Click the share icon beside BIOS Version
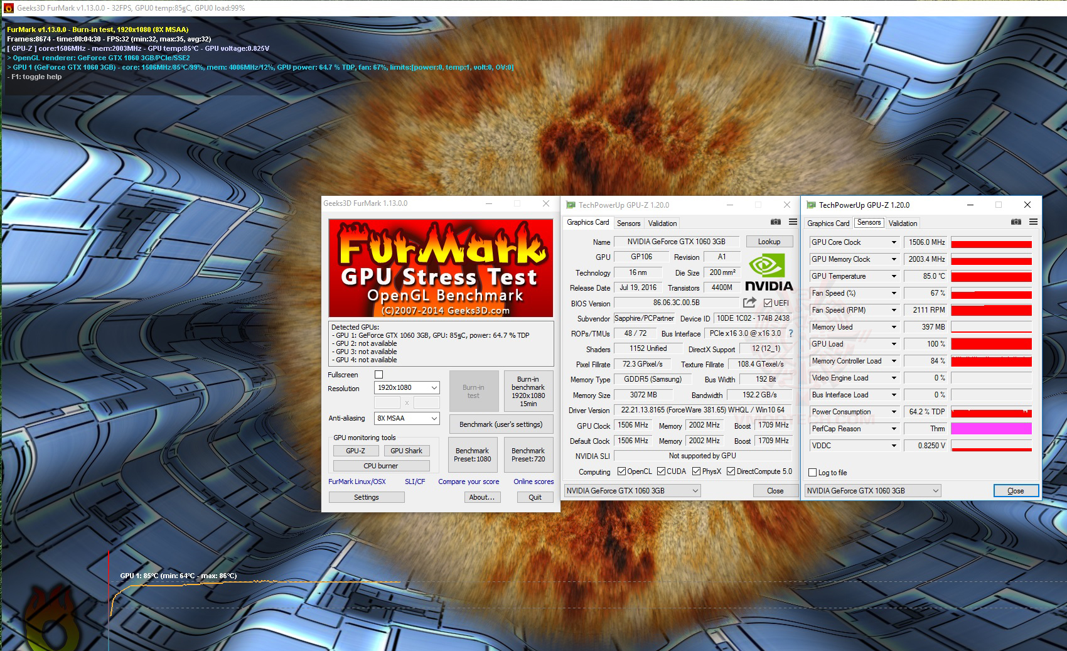Image resolution: width=1067 pixels, height=651 pixels. pyautogui.click(x=749, y=303)
